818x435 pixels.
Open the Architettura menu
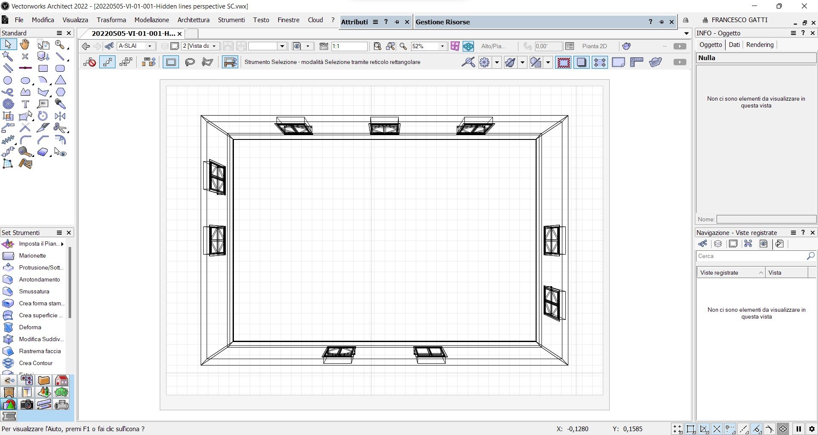click(x=193, y=20)
